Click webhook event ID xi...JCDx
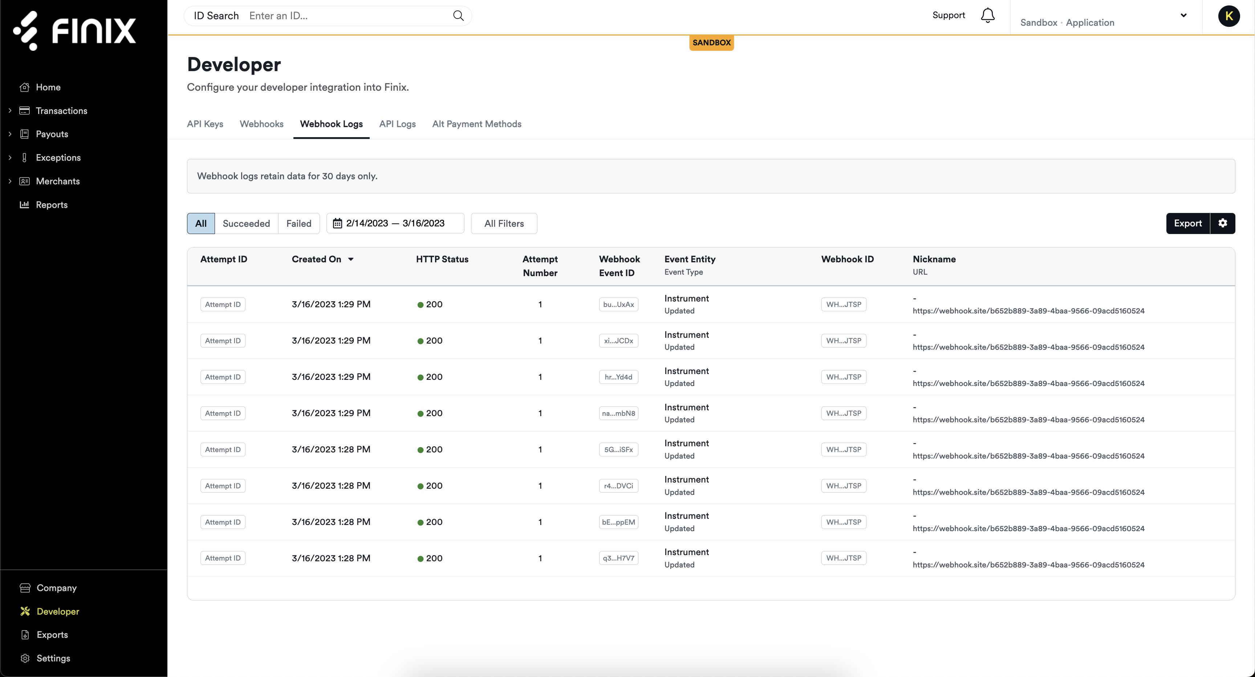 [x=618, y=341]
